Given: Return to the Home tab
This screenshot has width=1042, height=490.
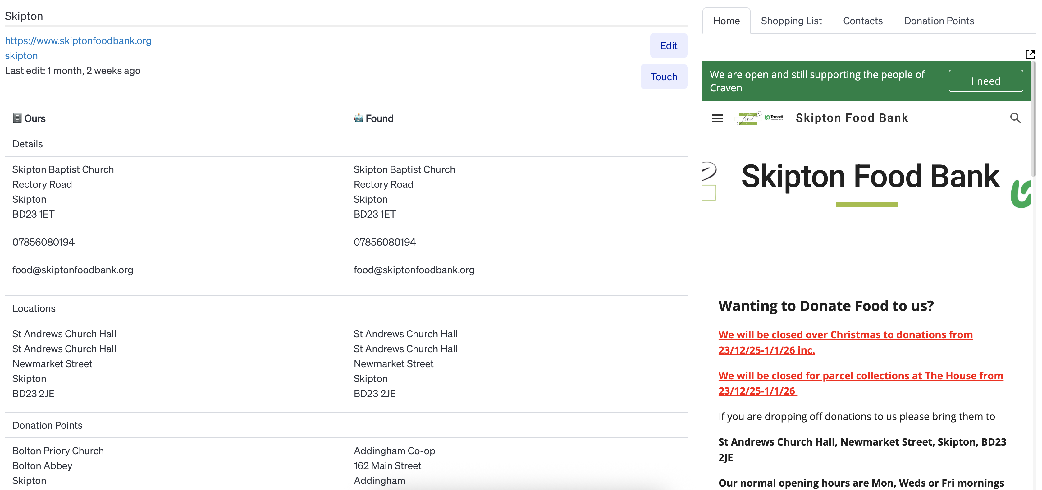Looking at the screenshot, I should [x=726, y=21].
